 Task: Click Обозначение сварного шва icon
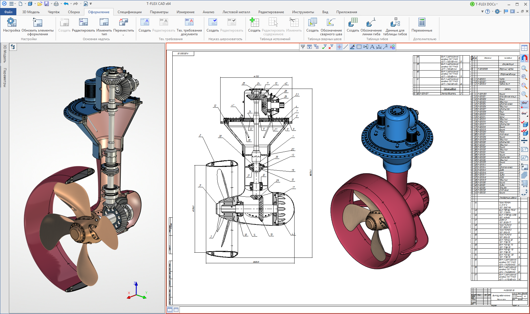pyautogui.click(x=331, y=23)
